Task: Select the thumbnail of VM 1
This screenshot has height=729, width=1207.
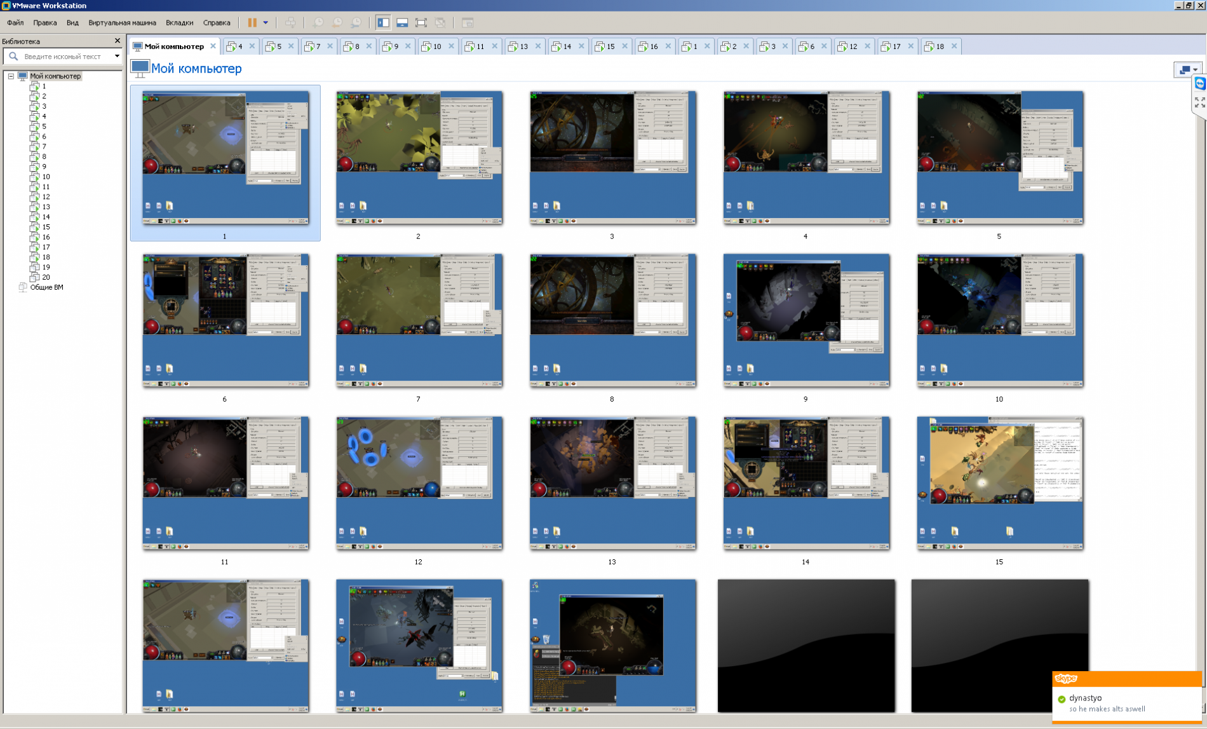Action: 226,158
